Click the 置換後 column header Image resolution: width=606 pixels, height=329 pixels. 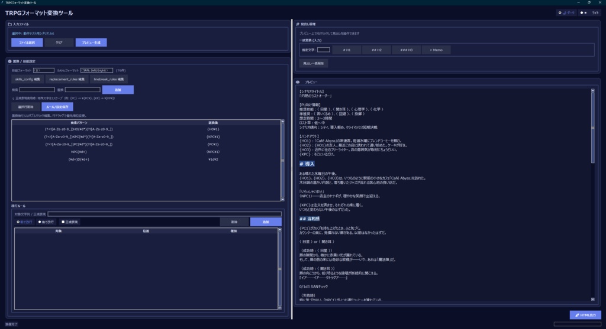[x=213, y=122]
